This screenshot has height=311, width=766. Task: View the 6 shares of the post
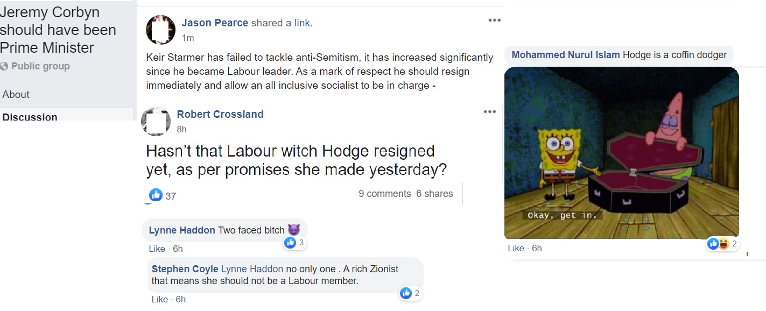pyautogui.click(x=434, y=194)
